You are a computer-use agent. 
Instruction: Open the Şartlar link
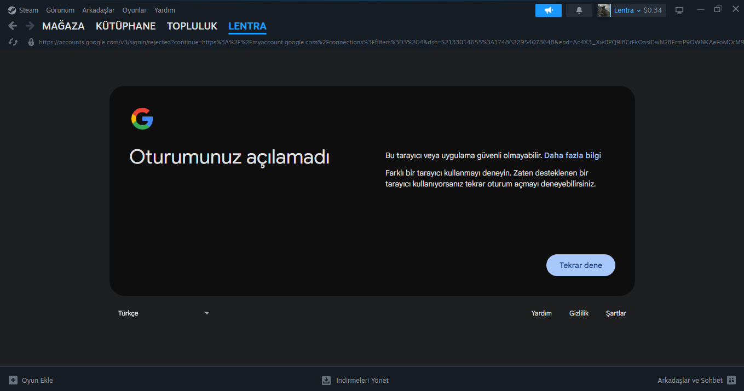click(616, 313)
